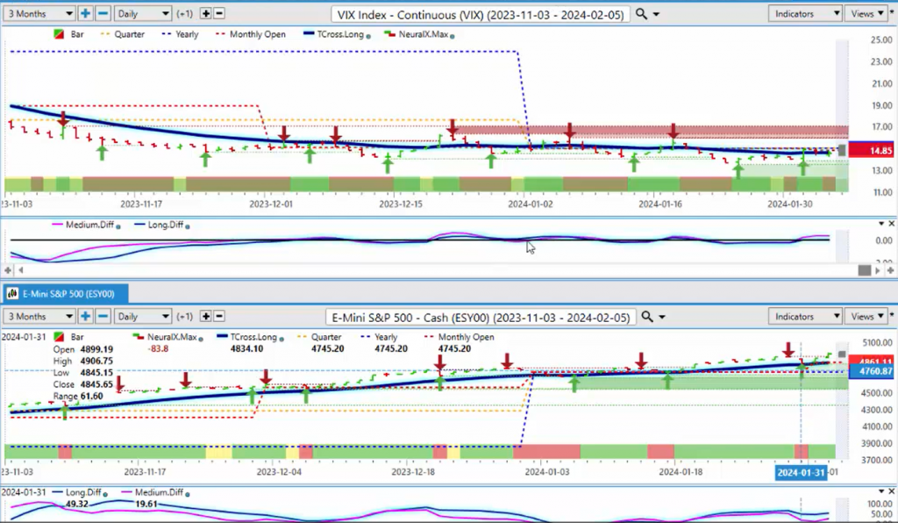Image resolution: width=898 pixels, height=523 pixels.
Task: Open pane menu arrow in VIX indicator pane
Action: point(881,224)
